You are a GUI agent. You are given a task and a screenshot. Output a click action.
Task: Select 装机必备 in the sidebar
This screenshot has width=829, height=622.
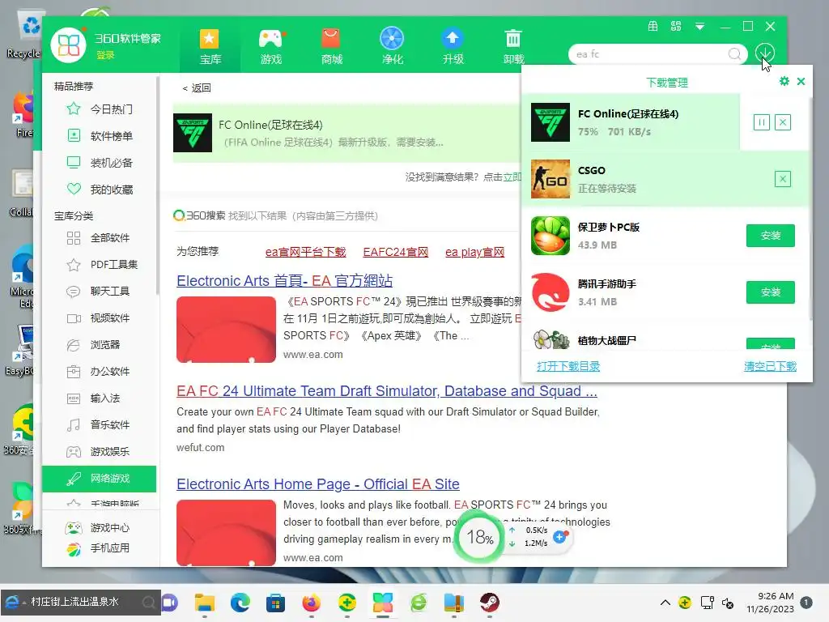[x=111, y=162]
